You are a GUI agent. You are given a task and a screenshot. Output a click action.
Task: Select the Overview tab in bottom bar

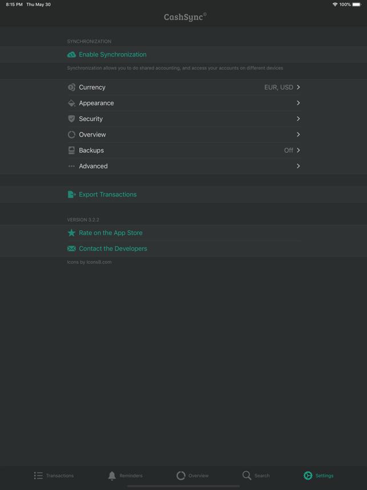tap(192, 476)
